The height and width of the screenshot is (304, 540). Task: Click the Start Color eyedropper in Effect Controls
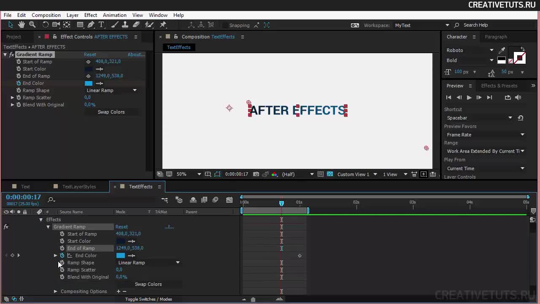point(100,69)
